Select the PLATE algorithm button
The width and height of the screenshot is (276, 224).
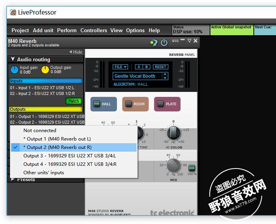(x=167, y=104)
